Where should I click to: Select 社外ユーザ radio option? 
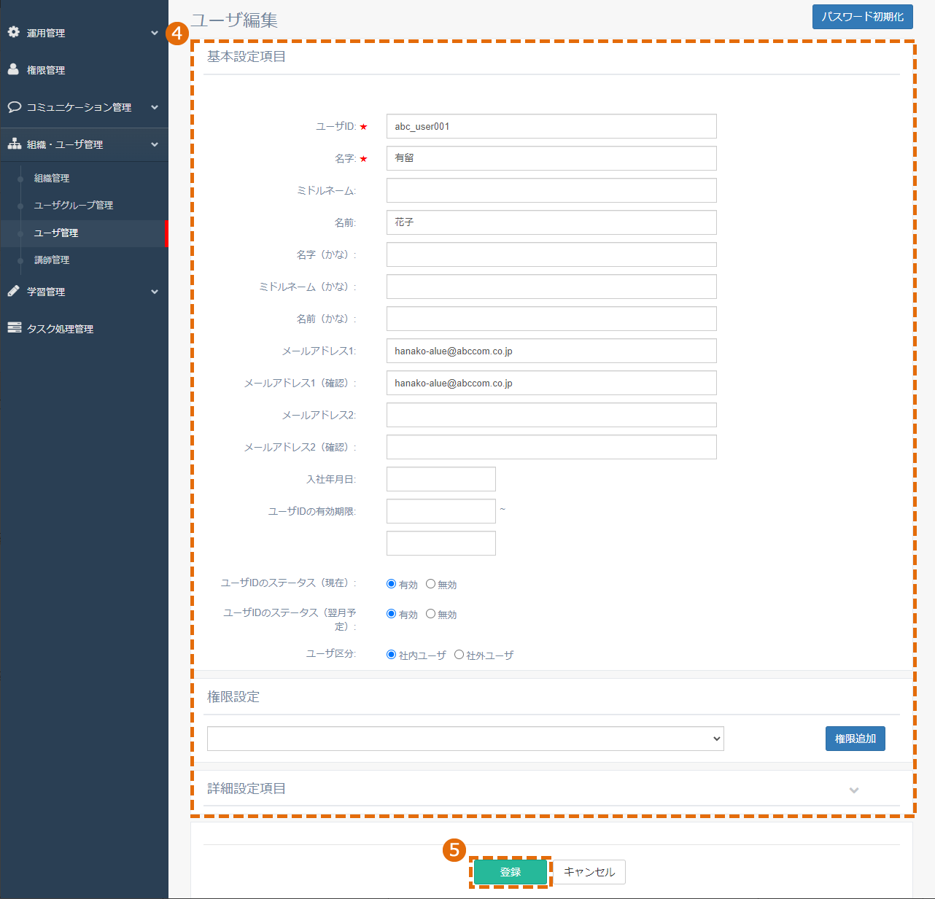point(459,655)
